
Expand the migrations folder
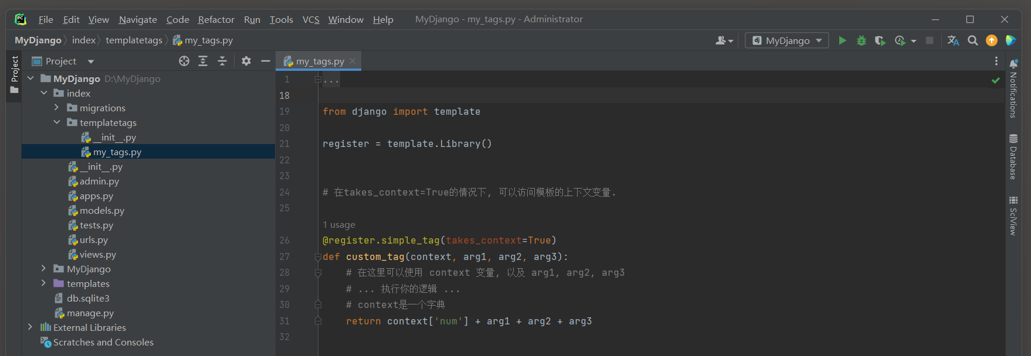57,107
